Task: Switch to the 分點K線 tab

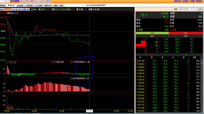Action: (x=20, y=5)
